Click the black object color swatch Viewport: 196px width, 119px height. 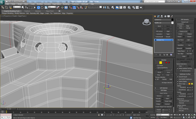[172, 20]
